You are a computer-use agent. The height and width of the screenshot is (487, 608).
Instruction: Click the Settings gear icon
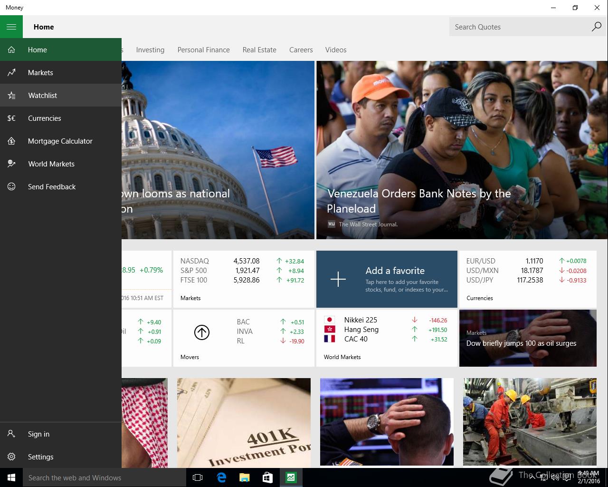point(11,457)
